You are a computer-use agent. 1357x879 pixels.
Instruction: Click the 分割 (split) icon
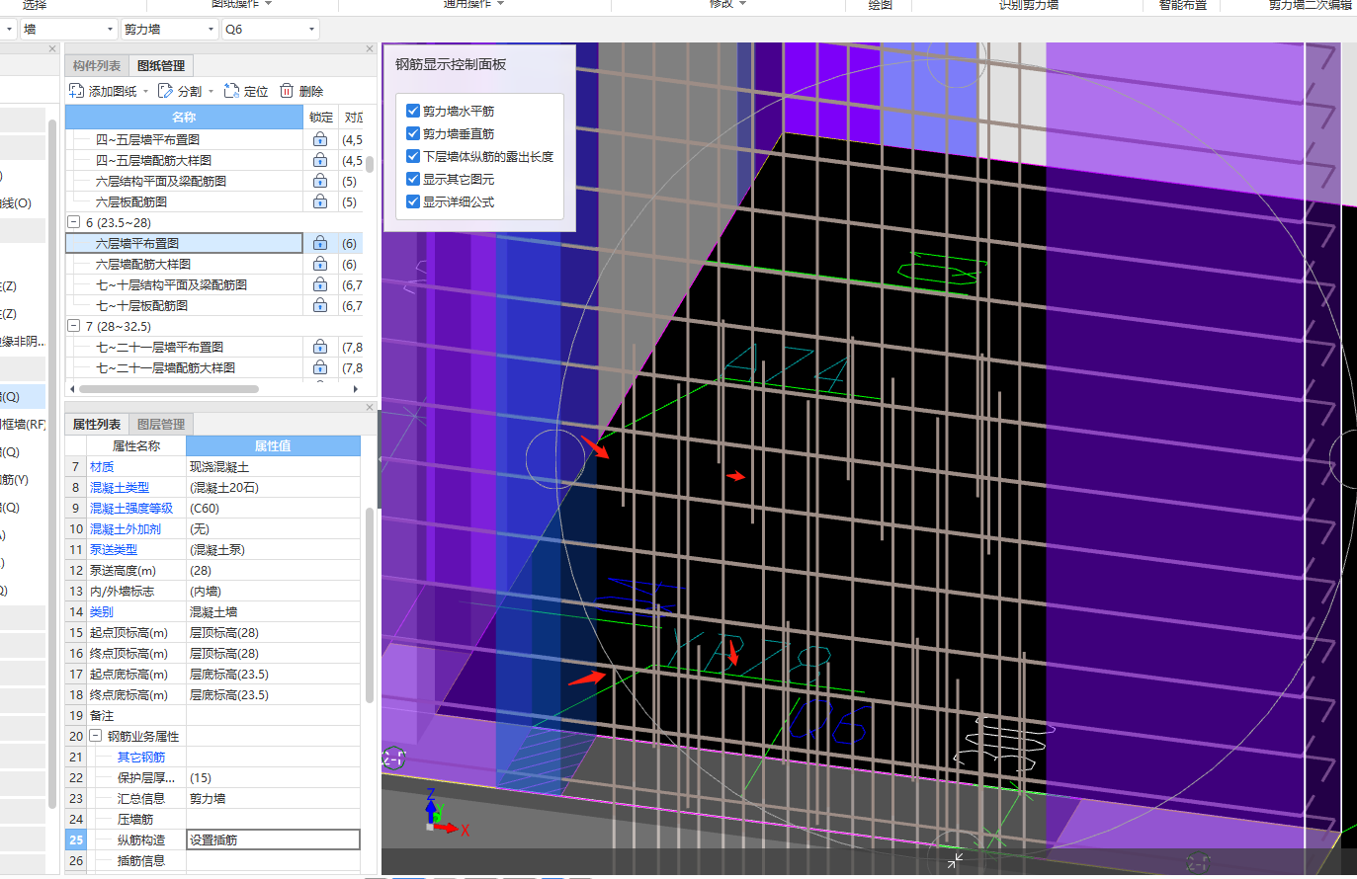(165, 91)
